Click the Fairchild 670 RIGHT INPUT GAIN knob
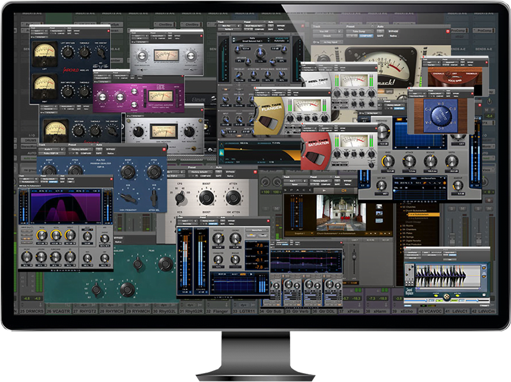 (x=68, y=91)
